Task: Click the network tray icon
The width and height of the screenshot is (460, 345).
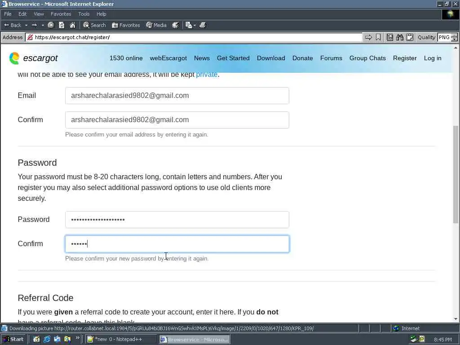Action: 414,340
